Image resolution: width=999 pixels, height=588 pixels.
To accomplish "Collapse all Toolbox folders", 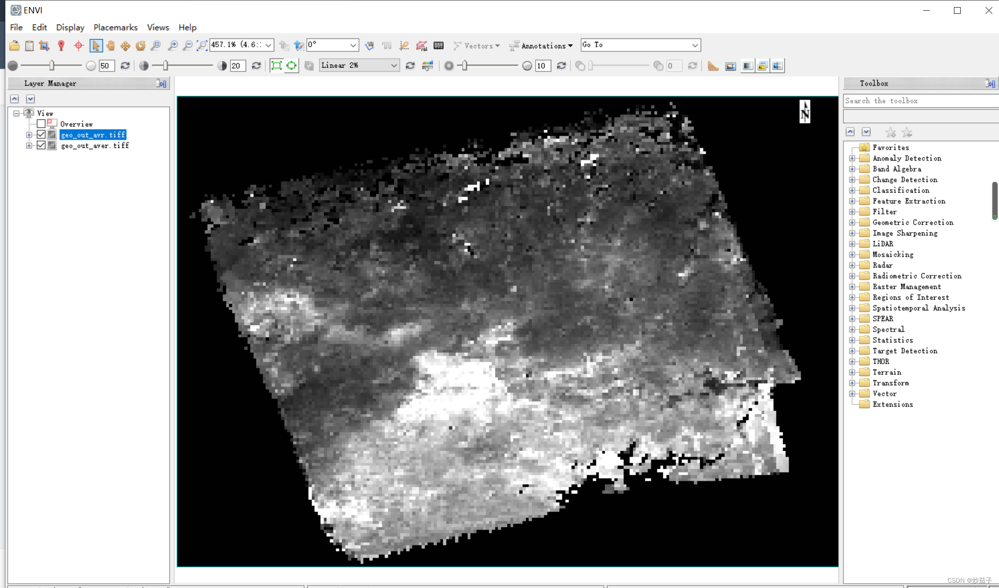I will coord(850,132).
